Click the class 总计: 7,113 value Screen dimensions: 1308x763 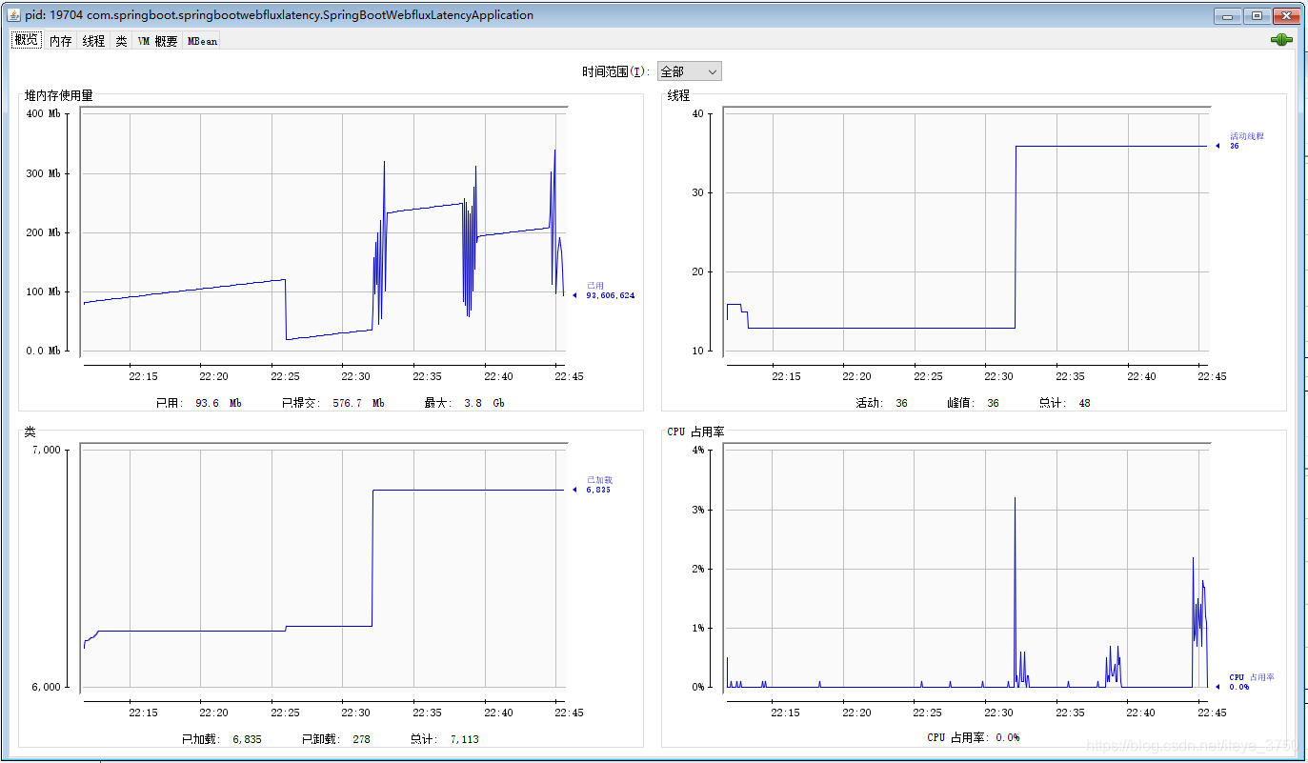pos(445,739)
